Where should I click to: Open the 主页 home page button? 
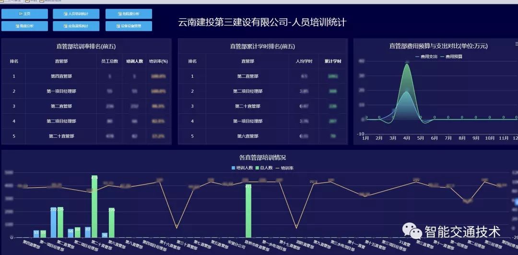(x=24, y=14)
